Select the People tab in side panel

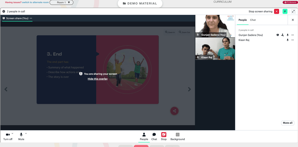click(243, 20)
